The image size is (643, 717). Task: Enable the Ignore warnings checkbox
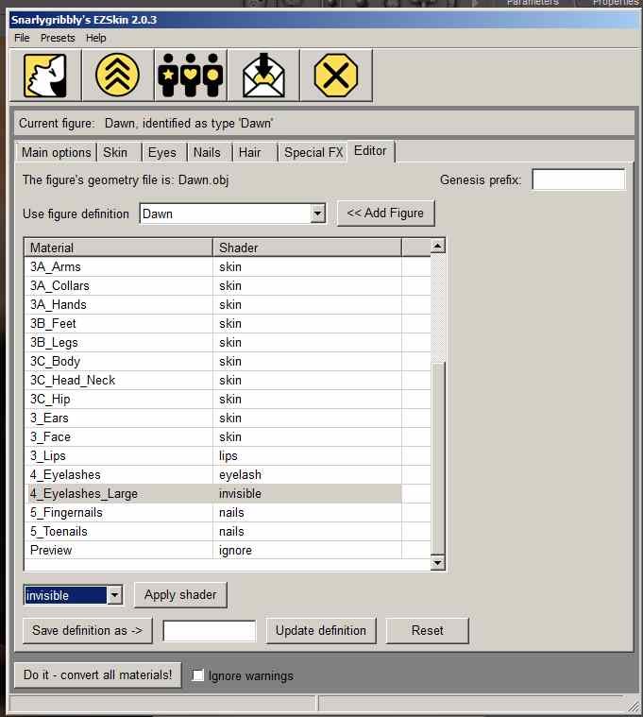coord(198,675)
